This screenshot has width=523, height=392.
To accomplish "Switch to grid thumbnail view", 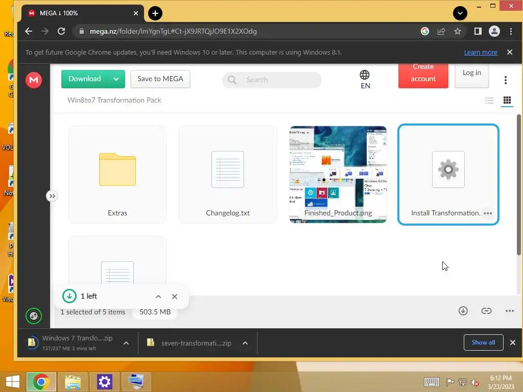I will click(x=507, y=100).
